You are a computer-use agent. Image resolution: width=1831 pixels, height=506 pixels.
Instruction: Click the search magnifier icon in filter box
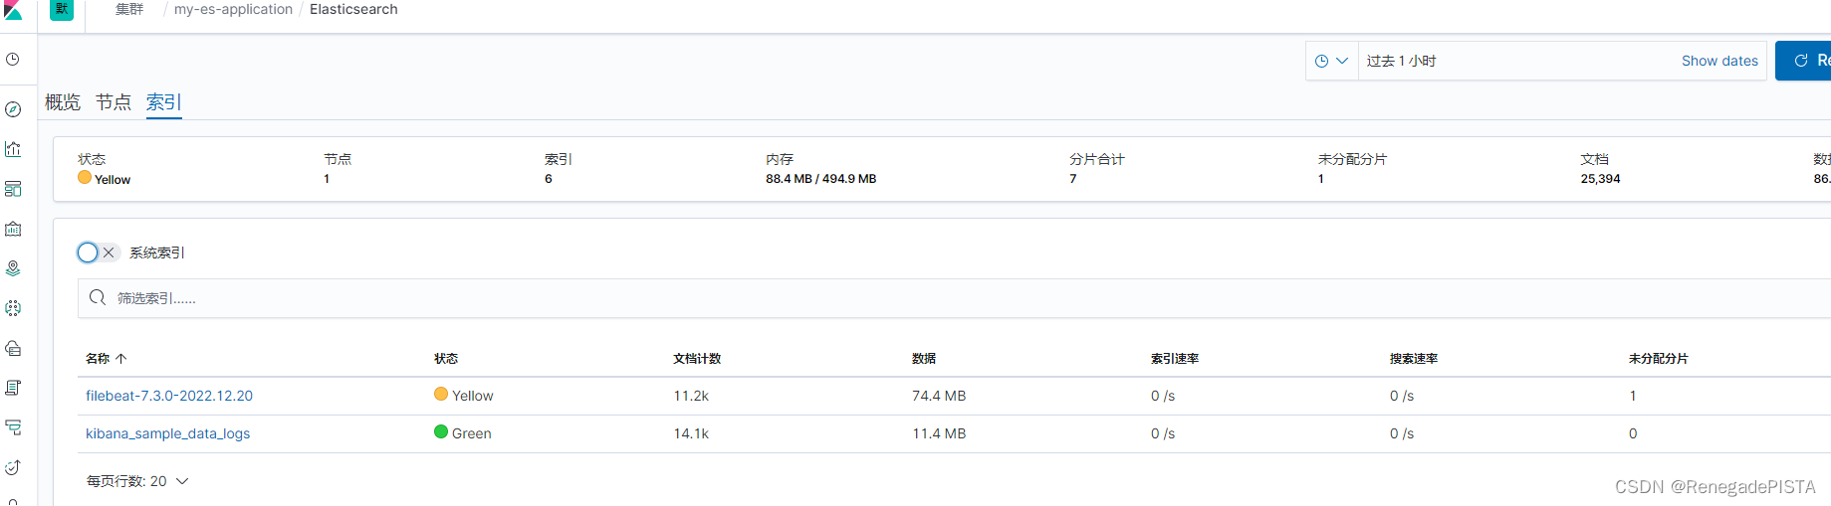pos(97,298)
